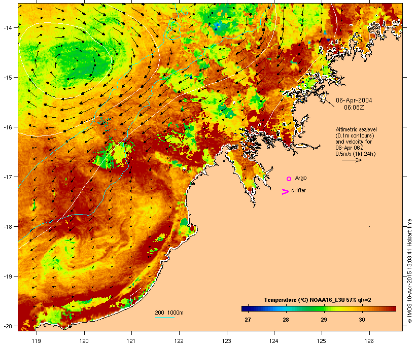This screenshot has width=416, height=345.
Task: Click the color bar value '29'
Action: [x=324, y=320]
